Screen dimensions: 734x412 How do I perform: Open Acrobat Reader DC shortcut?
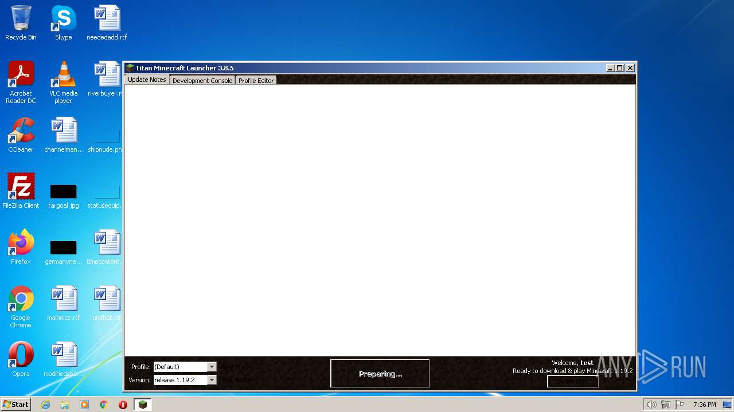click(21, 83)
